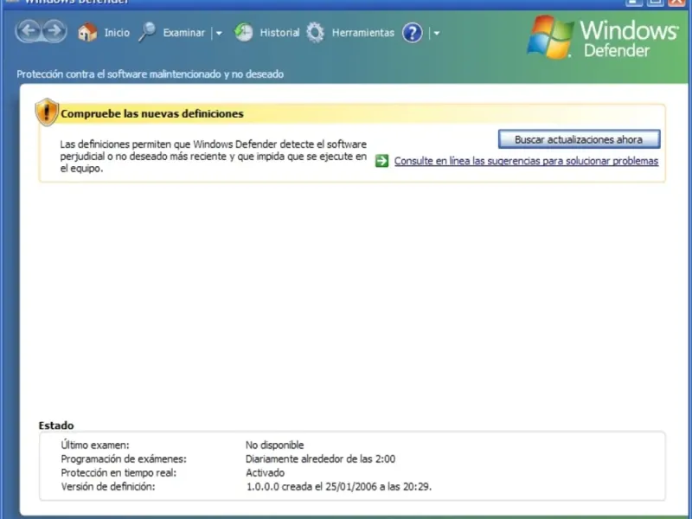
Task: Click the 'Último examen:' label
Action: 95,445
